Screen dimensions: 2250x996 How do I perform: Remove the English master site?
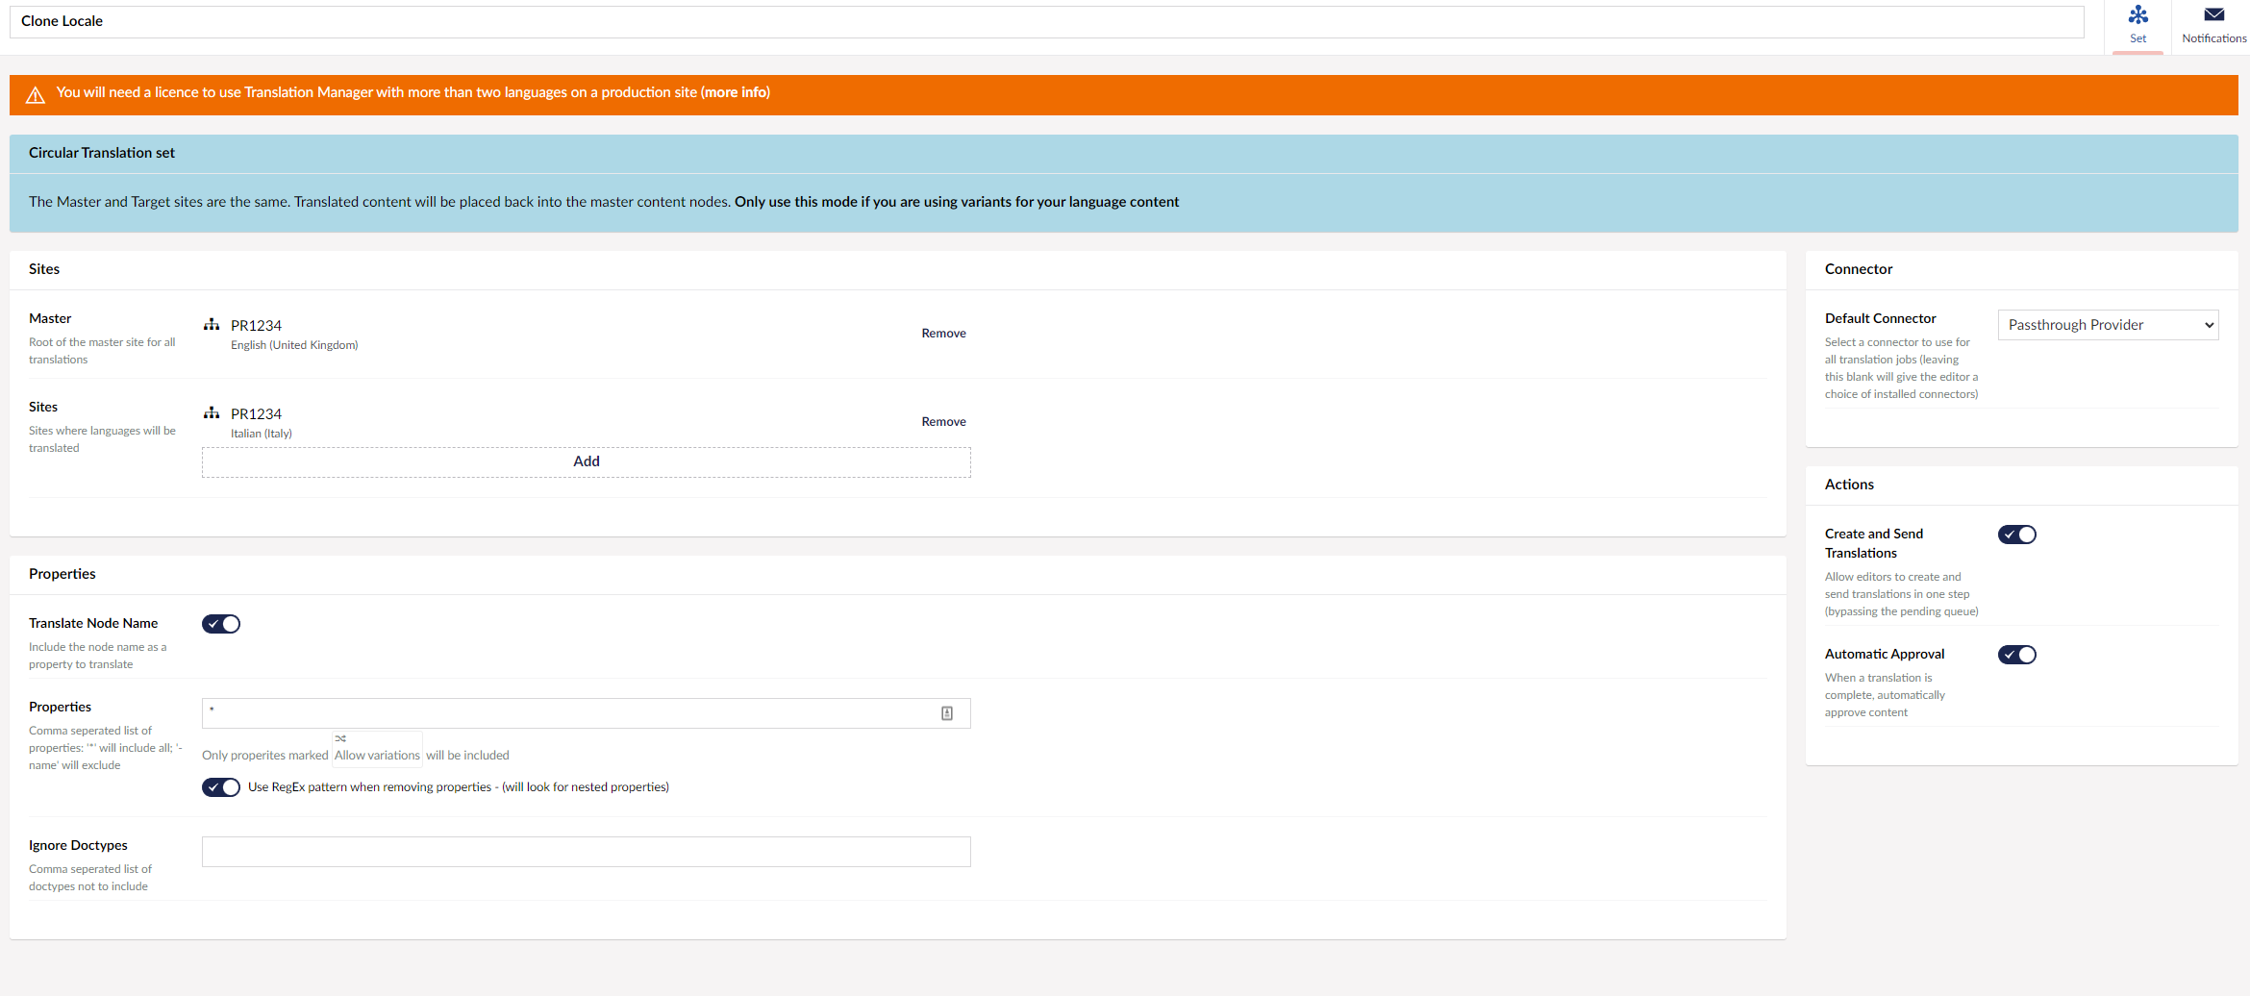pos(943,334)
